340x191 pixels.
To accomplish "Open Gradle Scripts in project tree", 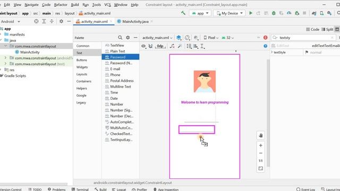I will point(15,76).
